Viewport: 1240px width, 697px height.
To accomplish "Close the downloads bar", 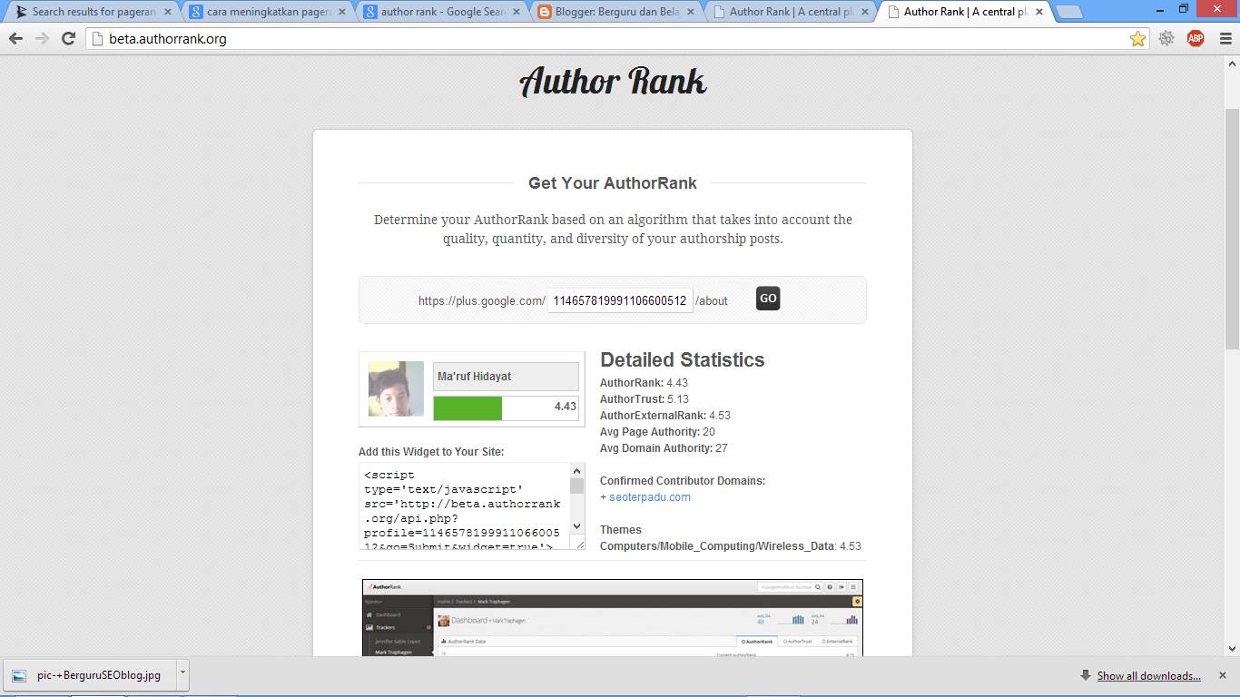I will (x=1225, y=675).
